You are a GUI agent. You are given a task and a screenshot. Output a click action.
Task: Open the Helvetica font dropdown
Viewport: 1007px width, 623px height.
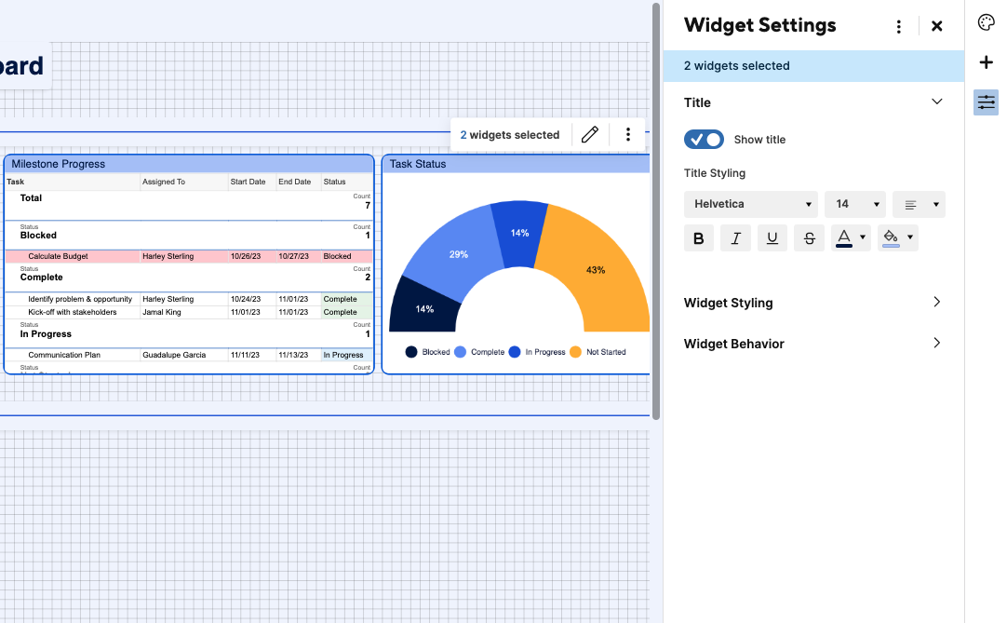pos(751,205)
